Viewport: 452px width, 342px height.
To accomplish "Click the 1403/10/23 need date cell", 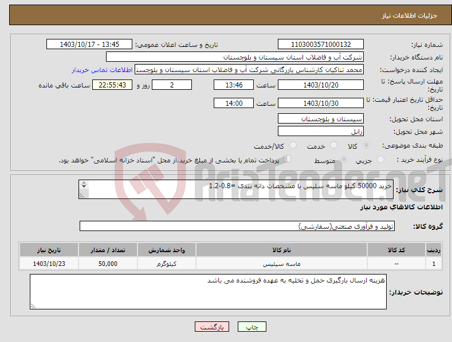I will pos(49,264).
